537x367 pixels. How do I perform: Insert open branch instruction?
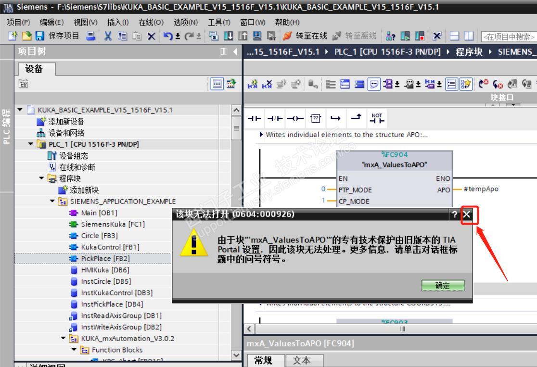335,118
